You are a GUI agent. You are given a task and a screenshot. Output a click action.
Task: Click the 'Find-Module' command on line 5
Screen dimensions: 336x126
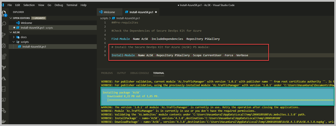coord(120,39)
